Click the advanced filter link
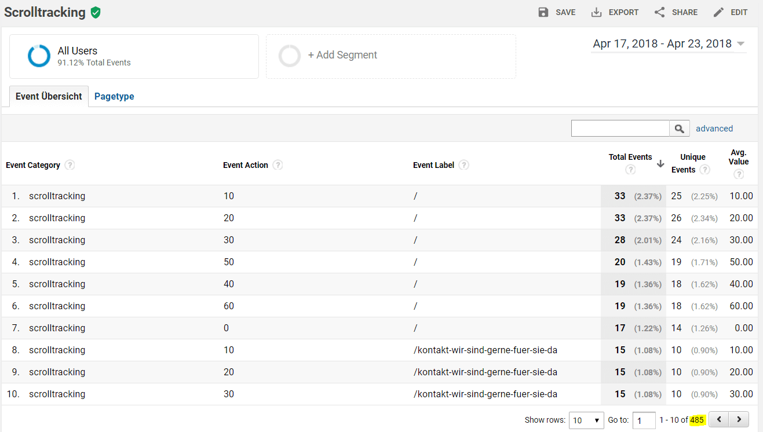The height and width of the screenshot is (432, 763). (x=714, y=129)
